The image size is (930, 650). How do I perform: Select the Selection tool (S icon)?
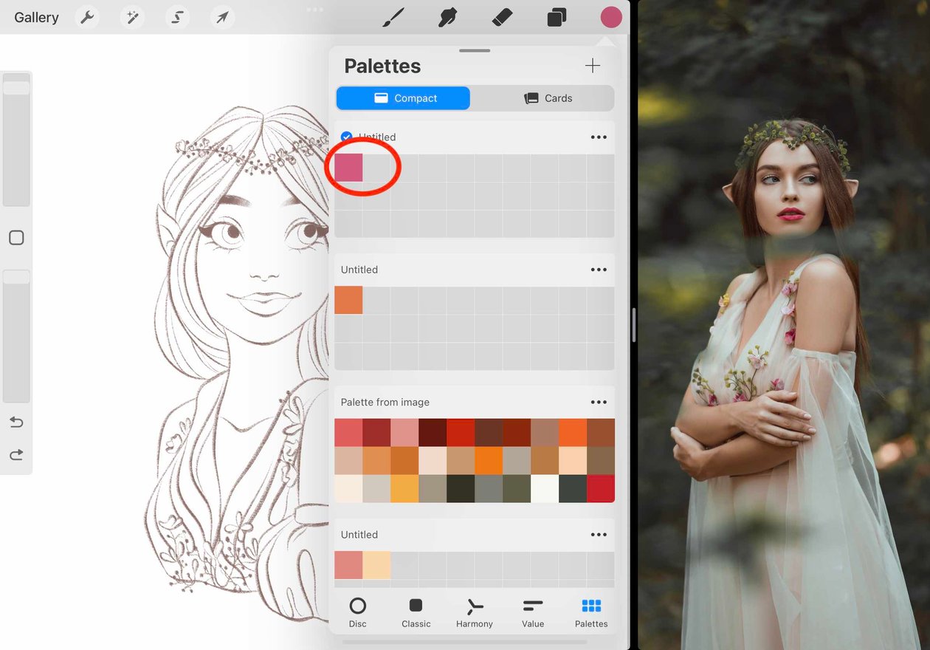(177, 17)
